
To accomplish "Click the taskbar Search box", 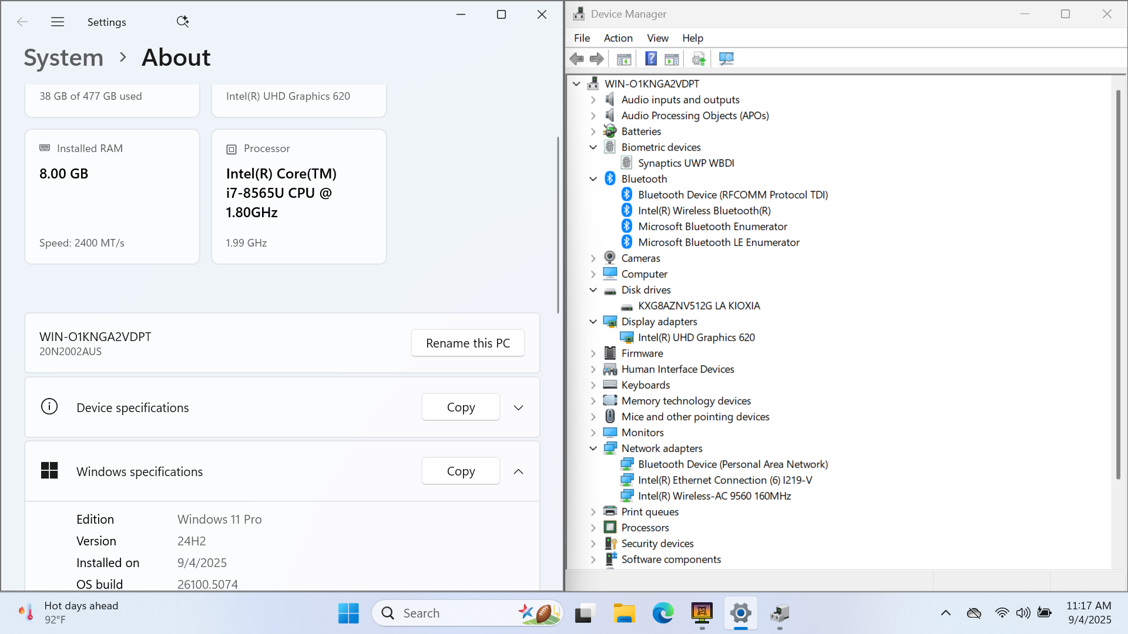I will pyautogui.click(x=467, y=613).
